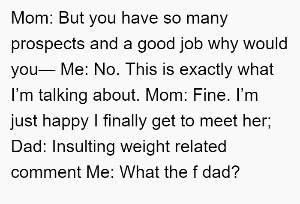Click the word "This" in the text
The height and width of the screenshot is (204, 300).
point(141,69)
